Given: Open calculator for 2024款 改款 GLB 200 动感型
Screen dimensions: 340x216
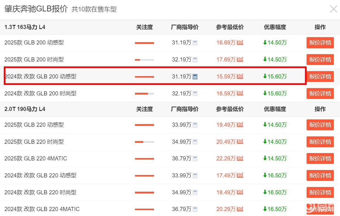Looking at the screenshot, I should (195, 77).
